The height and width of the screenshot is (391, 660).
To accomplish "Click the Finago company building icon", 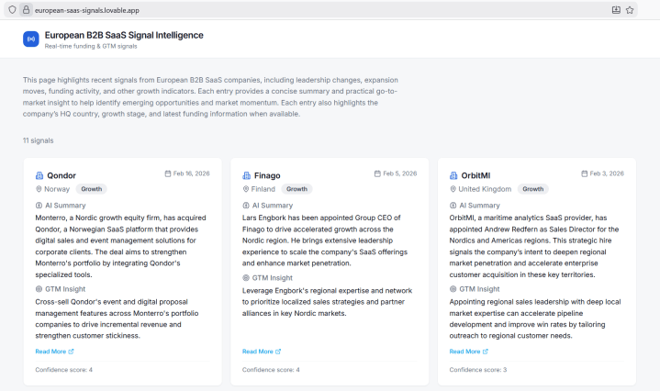I will (x=246, y=175).
